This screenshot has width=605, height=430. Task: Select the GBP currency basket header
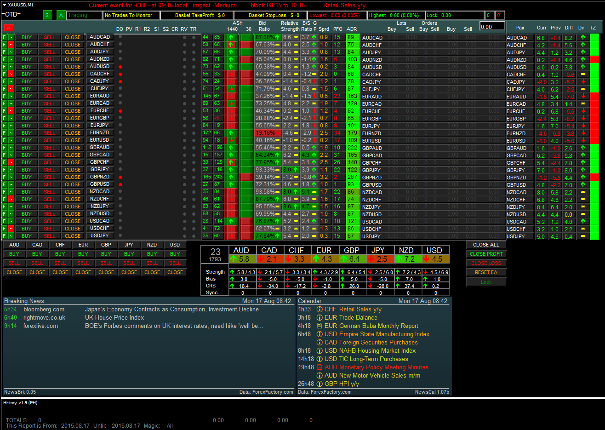click(x=106, y=245)
